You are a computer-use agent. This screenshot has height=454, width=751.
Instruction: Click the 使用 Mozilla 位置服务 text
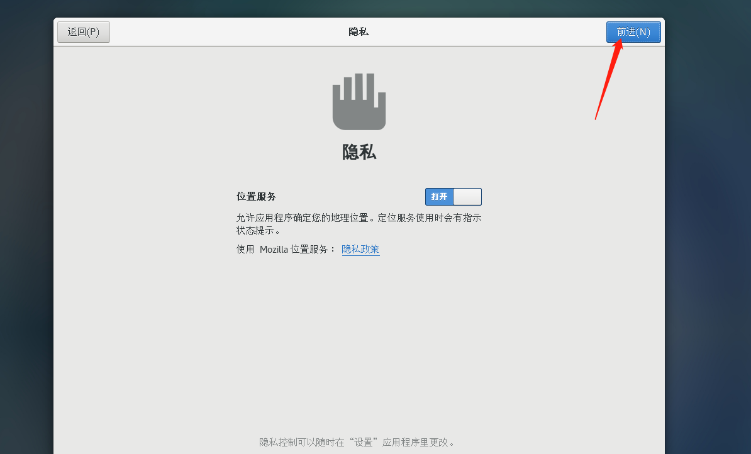[x=286, y=249]
